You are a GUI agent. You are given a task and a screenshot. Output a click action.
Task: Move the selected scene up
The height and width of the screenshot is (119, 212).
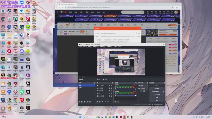(87, 102)
